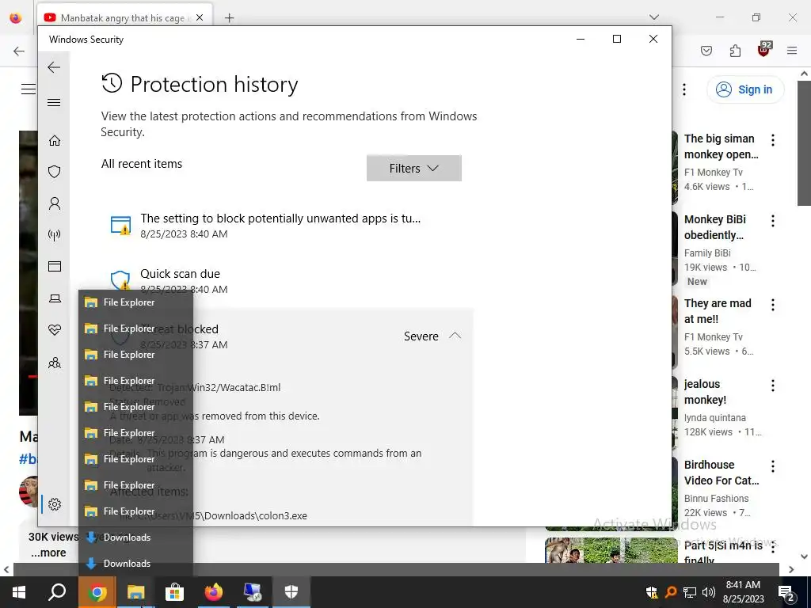Click File Explorer taskbar icon

[135, 592]
